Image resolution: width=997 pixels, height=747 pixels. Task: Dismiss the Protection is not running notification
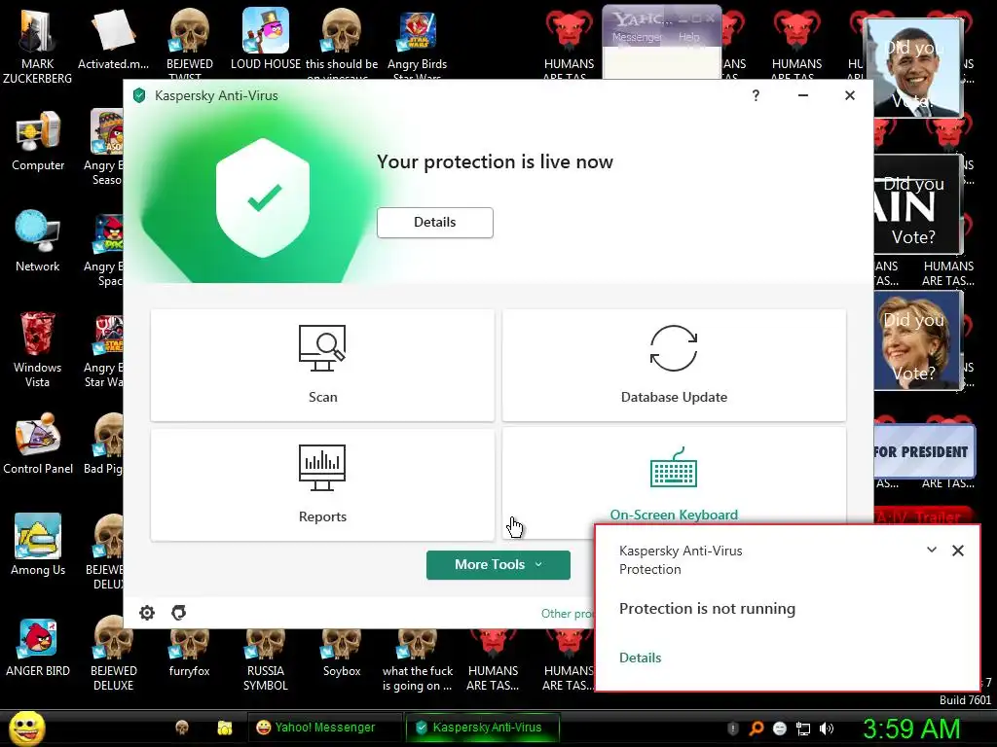coord(958,551)
